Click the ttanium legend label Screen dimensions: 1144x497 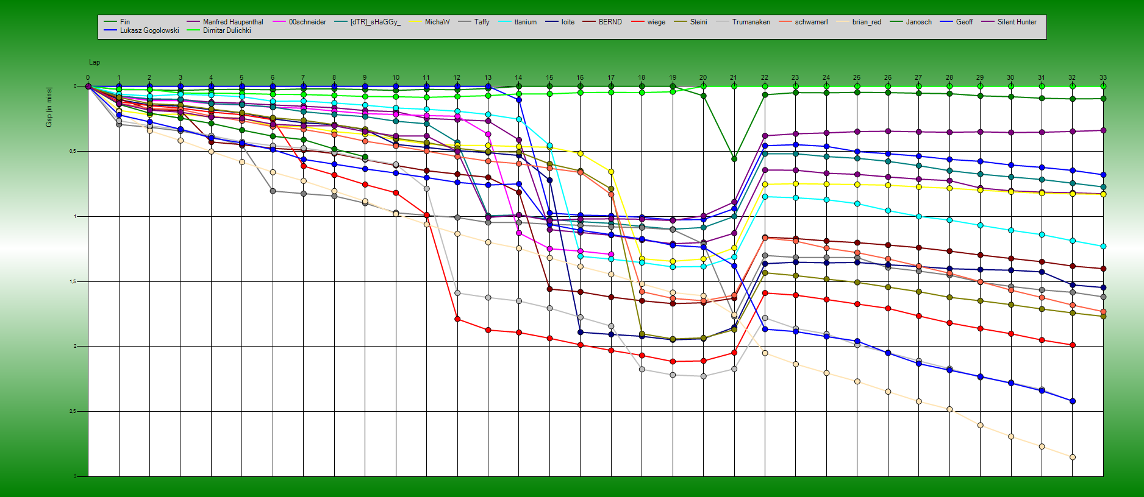tap(526, 22)
